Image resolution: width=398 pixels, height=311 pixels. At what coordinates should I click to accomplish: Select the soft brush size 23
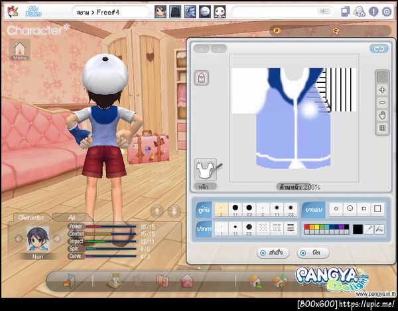(x=291, y=210)
